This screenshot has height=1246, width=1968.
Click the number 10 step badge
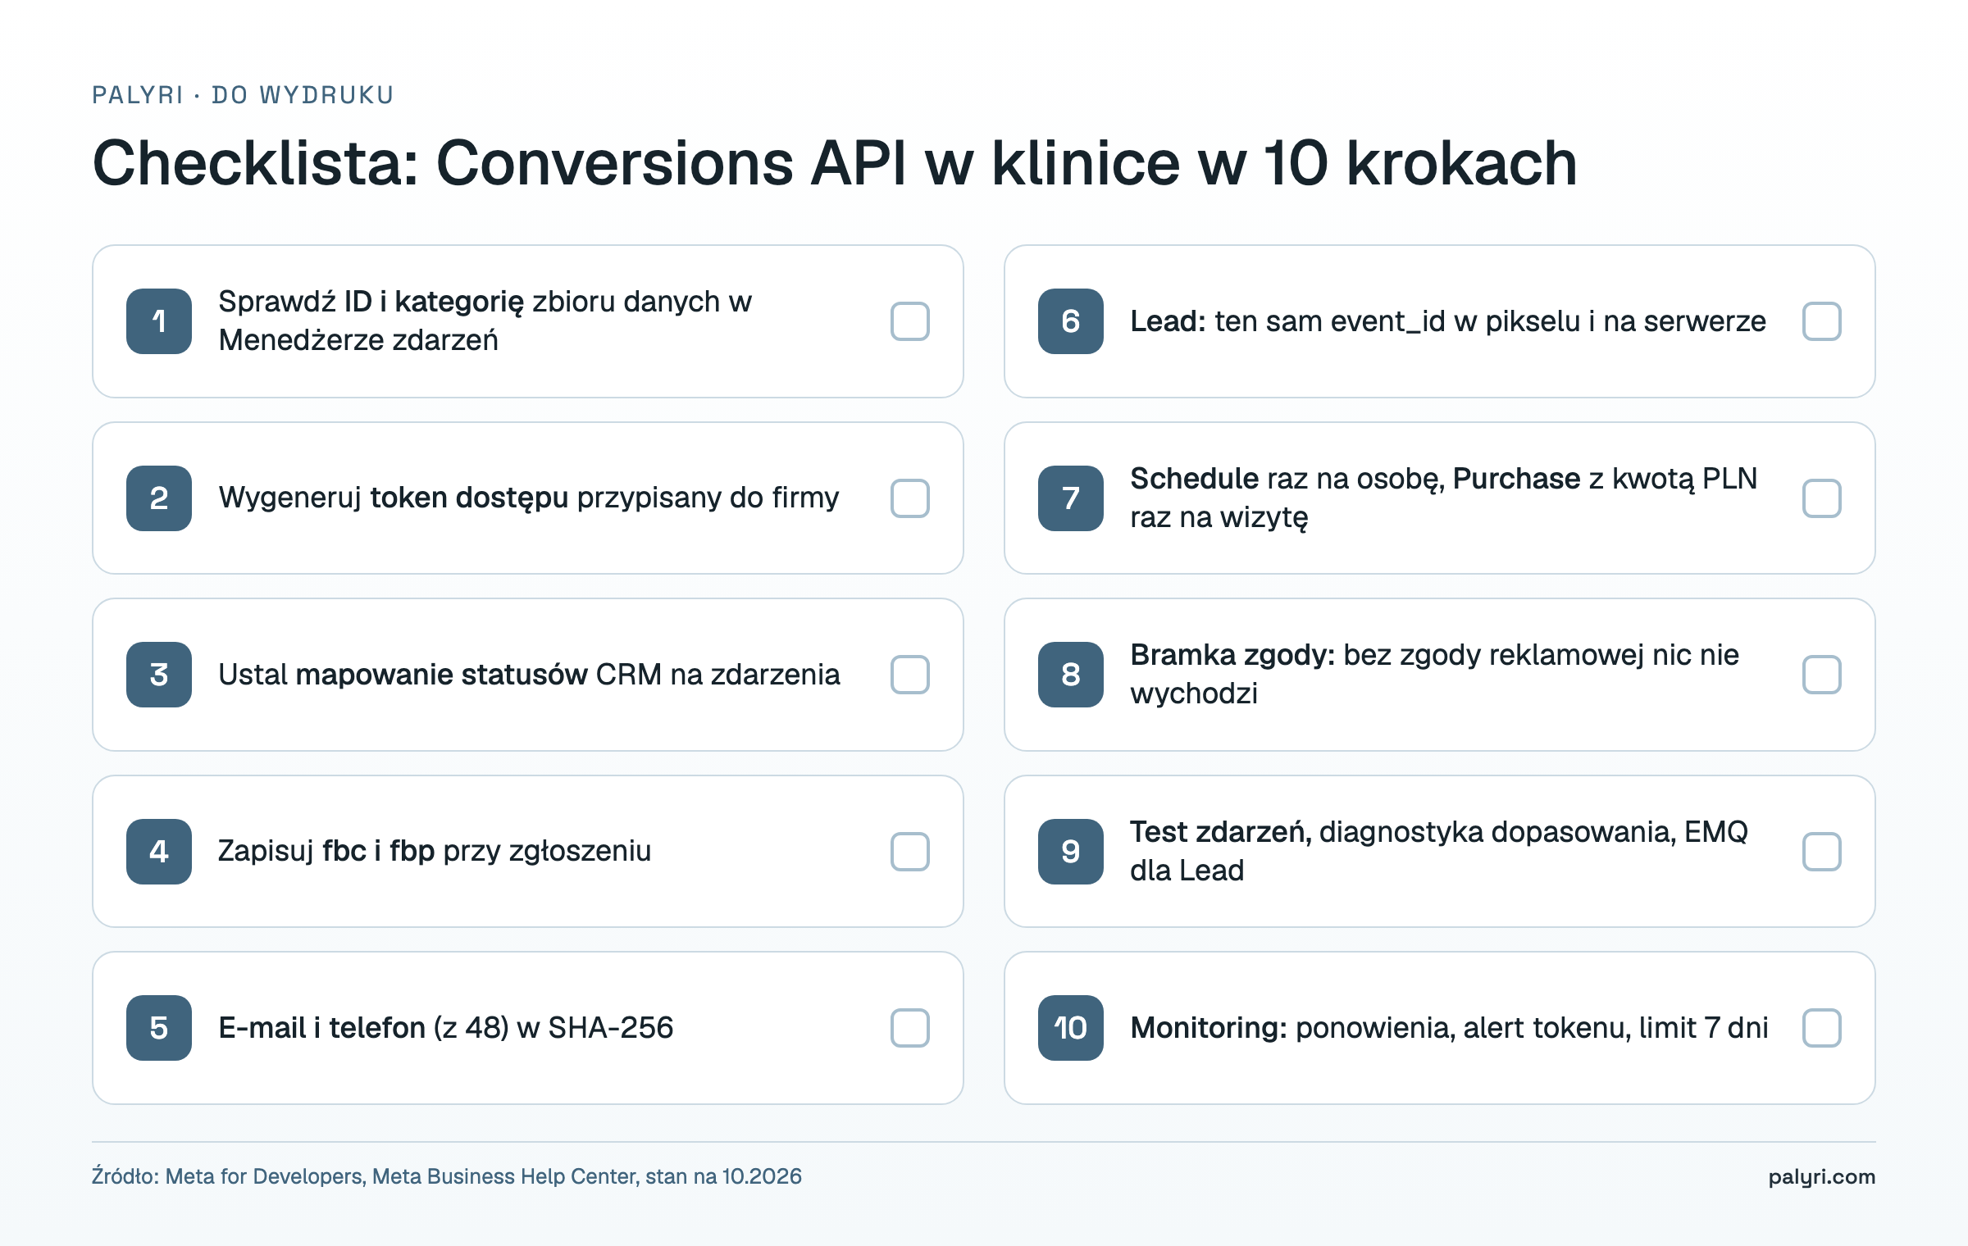[1071, 1028]
